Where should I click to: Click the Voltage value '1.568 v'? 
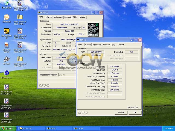click(x=81, y=34)
